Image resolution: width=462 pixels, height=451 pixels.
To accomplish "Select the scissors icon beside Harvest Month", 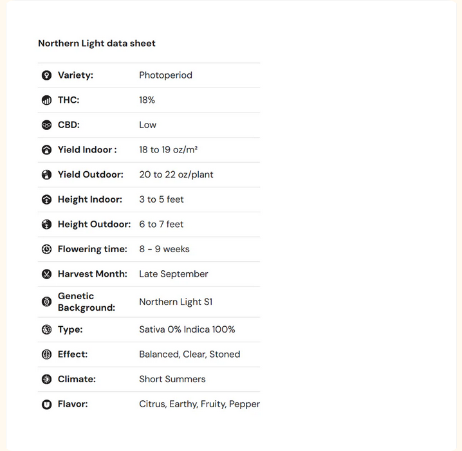I will point(46,274).
